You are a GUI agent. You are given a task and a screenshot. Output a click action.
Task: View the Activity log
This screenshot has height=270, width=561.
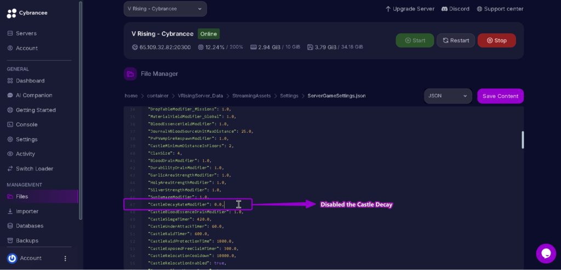[x=21, y=154]
